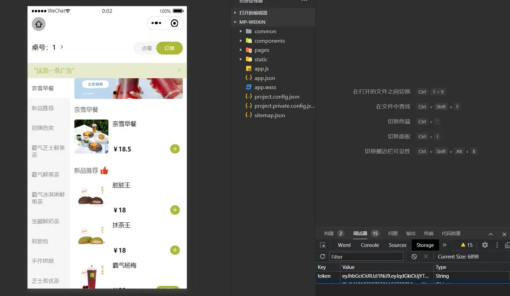Open the 脏脏王 product image

92,197
